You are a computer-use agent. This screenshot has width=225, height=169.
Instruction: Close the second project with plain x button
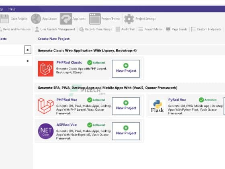[28, 61]
